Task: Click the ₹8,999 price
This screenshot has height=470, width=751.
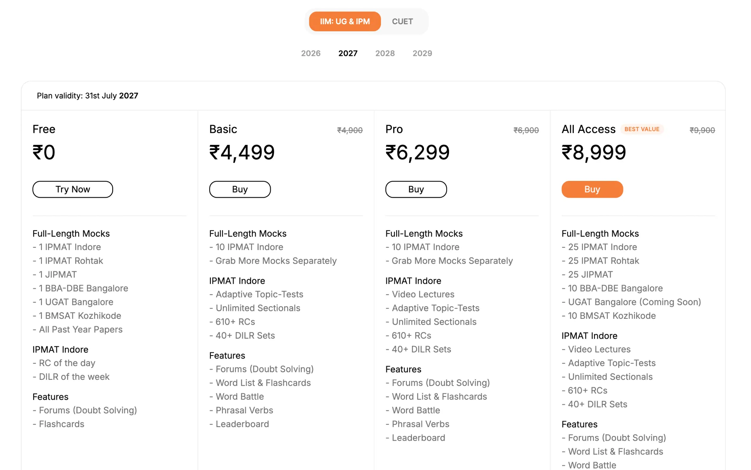Action: [594, 152]
